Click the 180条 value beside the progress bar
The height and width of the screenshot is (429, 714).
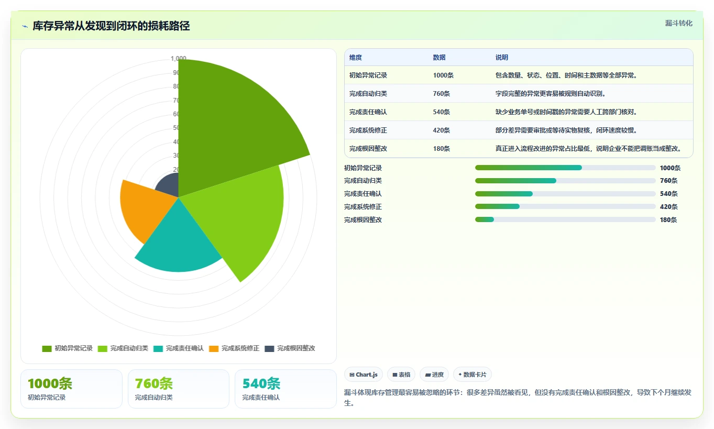pos(668,220)
